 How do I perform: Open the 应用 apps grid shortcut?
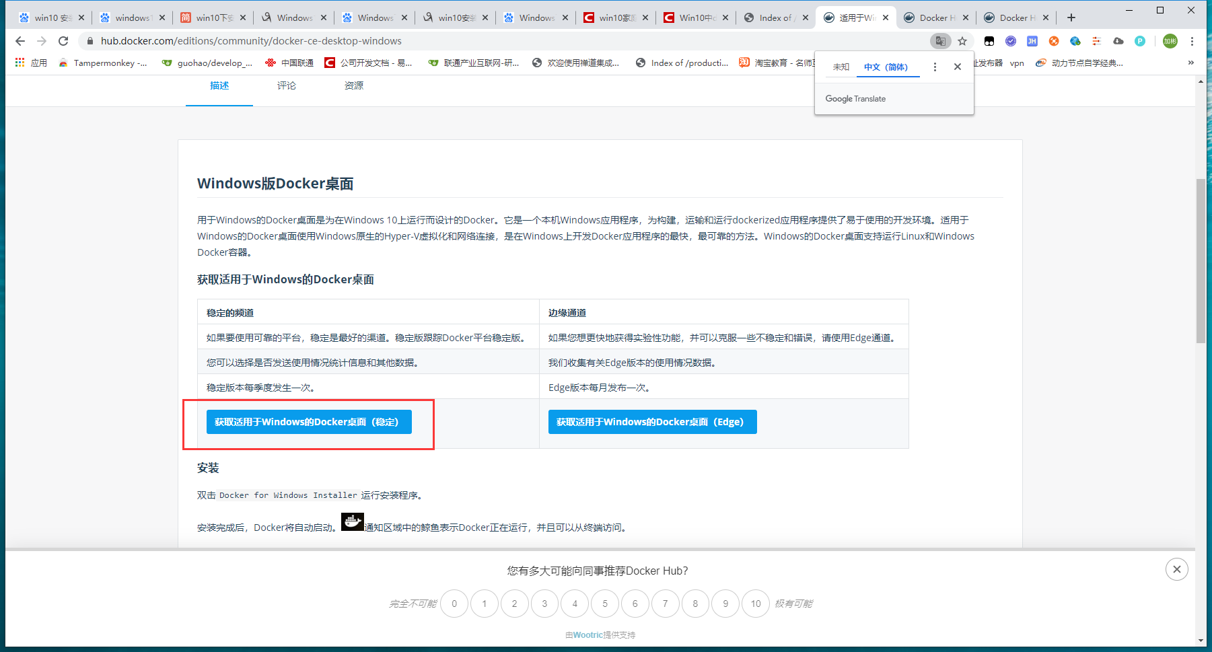[31, 63]
